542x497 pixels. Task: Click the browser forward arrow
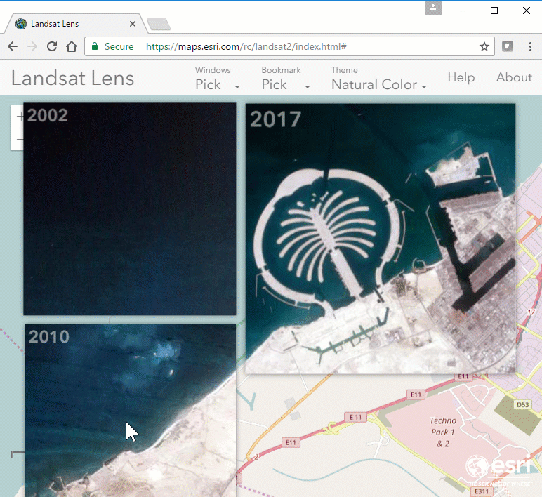[32, 46]
